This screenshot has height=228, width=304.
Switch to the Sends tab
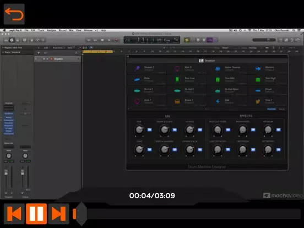click(282, 109)
